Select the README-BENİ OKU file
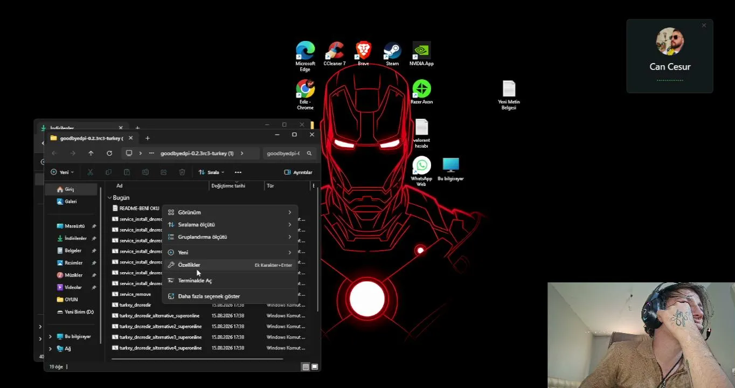735x388 pixels. tap(136, 208)
